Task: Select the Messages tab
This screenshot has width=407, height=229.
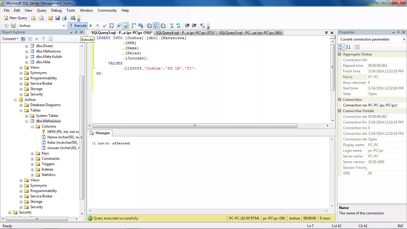Action: (100, 133)
